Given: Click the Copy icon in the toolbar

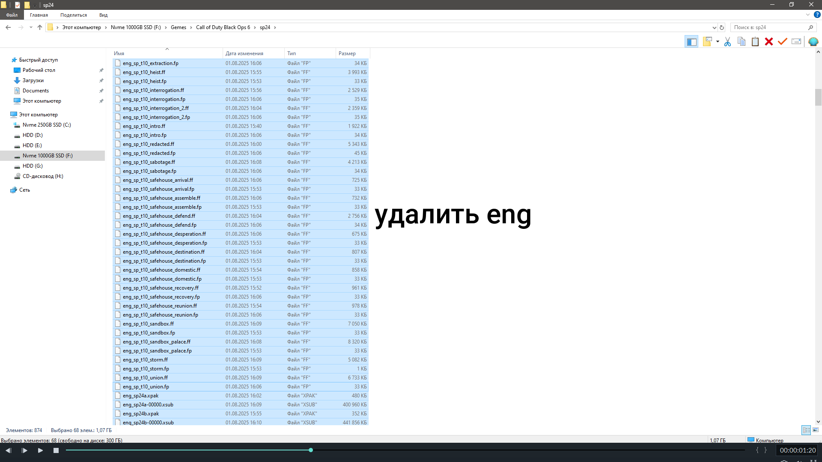Looking at the screenshot, I should [741, 41].
